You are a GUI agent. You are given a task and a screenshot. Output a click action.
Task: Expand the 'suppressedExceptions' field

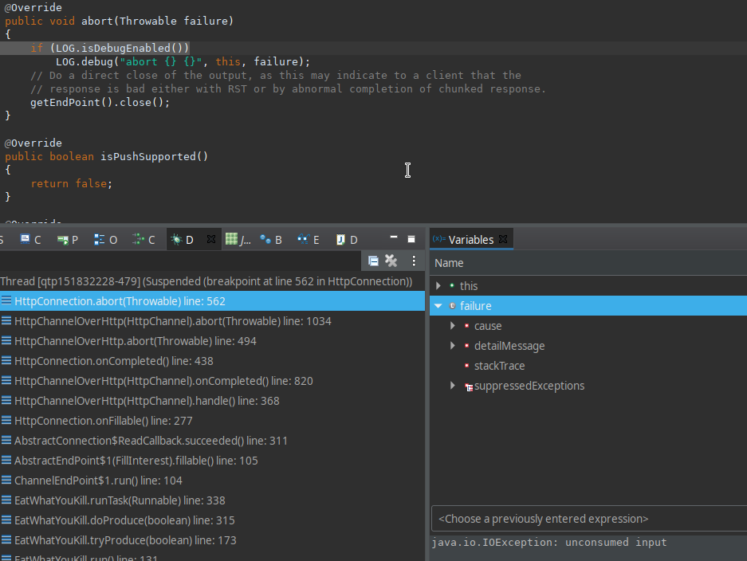(x=453, y=386)
